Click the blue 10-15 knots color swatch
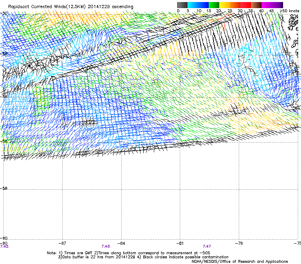This screenshot has height=264, width=301. (x=203, y=5)
